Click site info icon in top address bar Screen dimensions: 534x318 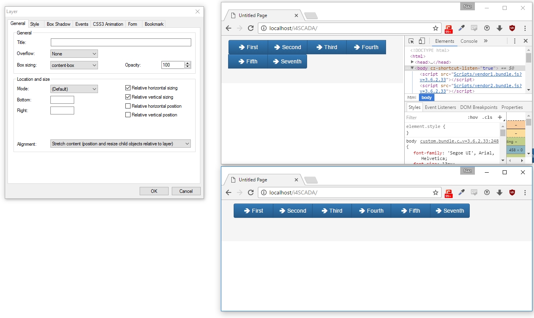click(264, 28)
